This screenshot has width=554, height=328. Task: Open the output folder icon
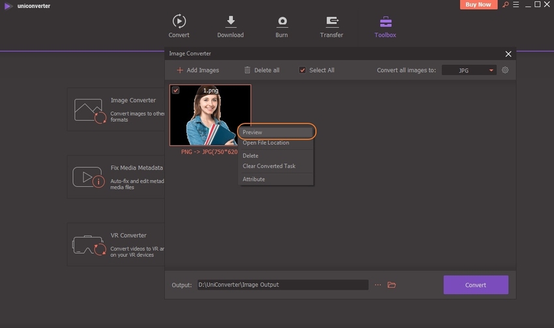tap(392, 285)
